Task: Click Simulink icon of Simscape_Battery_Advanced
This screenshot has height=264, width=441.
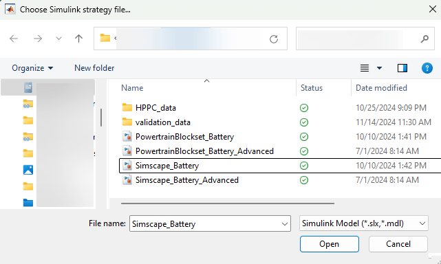Action: pos(127,180)
